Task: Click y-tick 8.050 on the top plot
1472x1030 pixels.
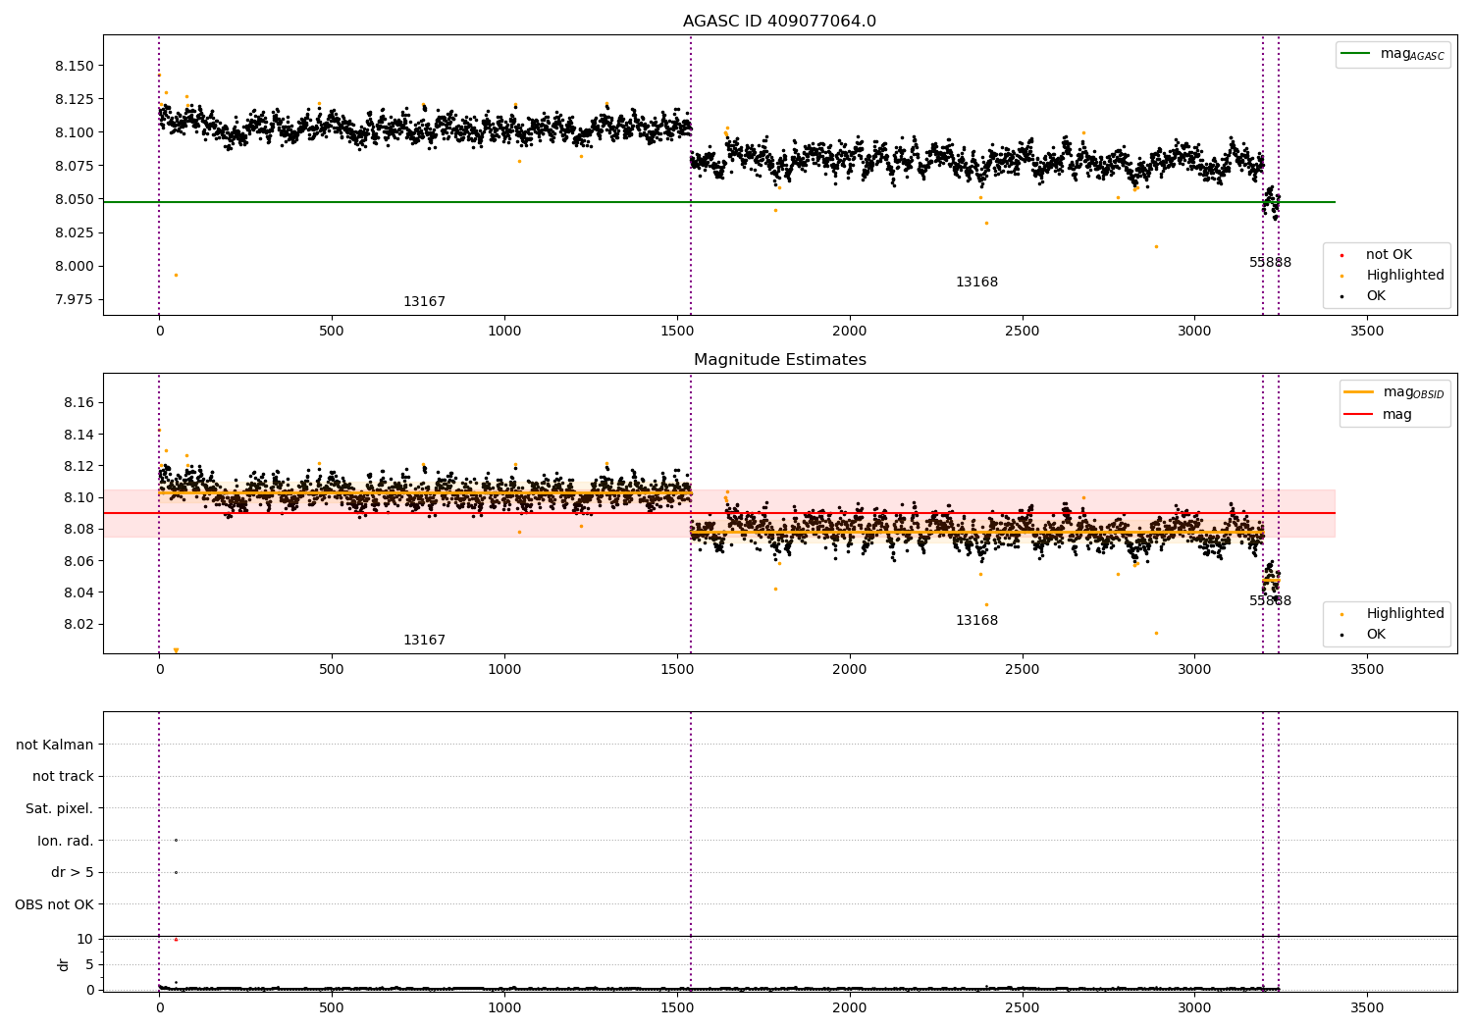Action: coord(75,200)
